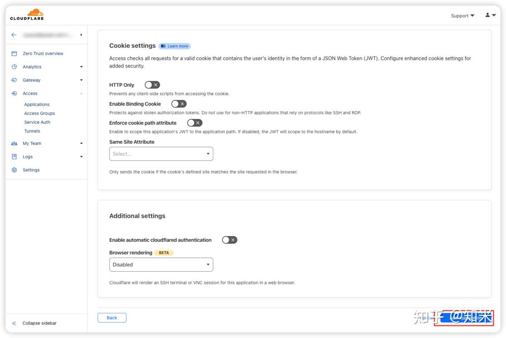Open the Same Site Attribute dropdown
The height and width of the screenshot is (338, 506).
[161, 154]
